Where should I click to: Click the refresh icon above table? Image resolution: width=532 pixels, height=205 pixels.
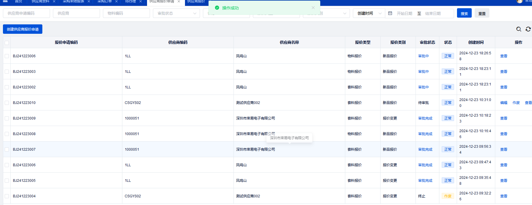click(x=528, y=29)
